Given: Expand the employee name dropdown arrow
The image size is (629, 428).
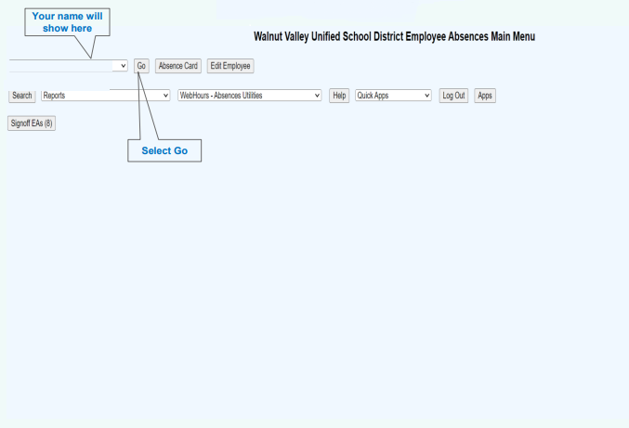Looking at the screenshot, I should coord(124,66).
